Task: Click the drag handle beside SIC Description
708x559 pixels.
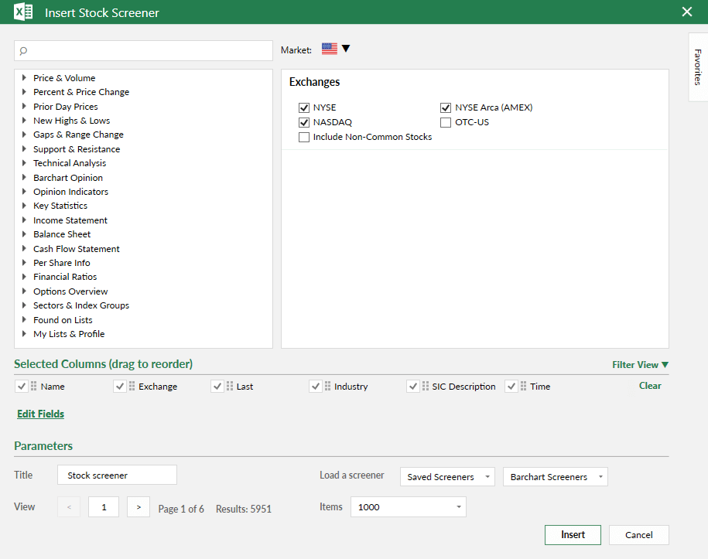Action: 425,387
